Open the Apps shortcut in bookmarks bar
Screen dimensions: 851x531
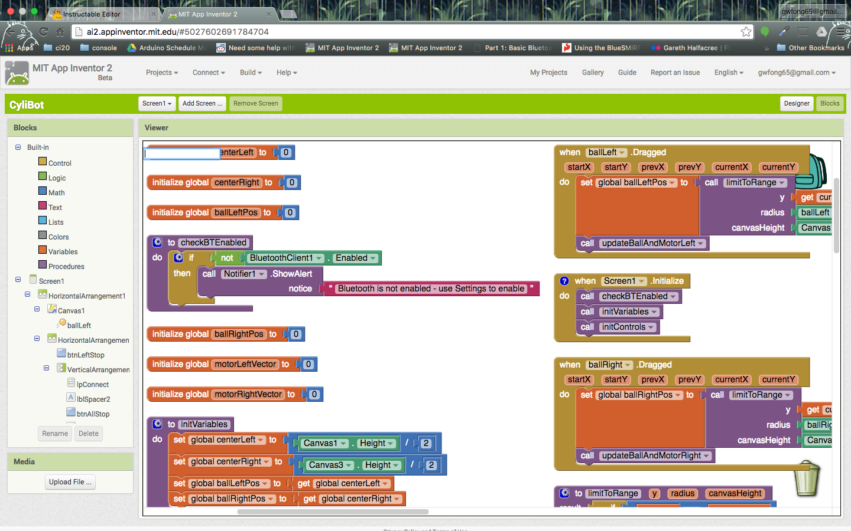coord(20,48)
